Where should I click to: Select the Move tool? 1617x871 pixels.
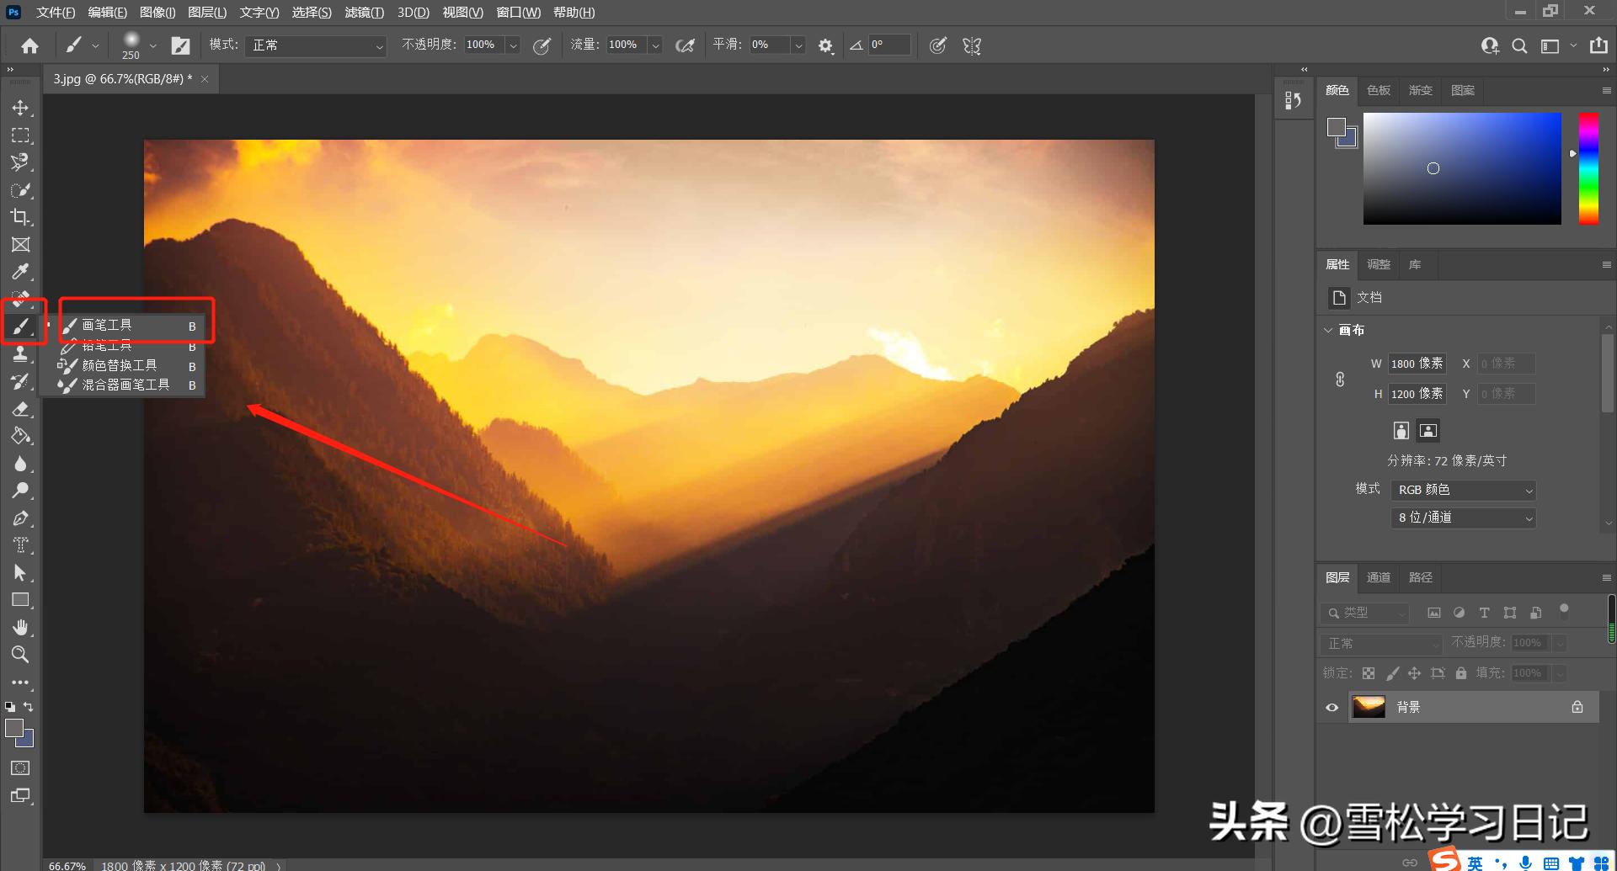tap(21, 108)
